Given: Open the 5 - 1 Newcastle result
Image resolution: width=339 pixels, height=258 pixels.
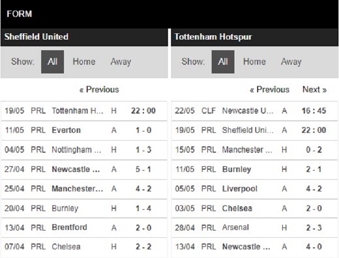Looking at the screenshot, I should [x=84, y=169].
